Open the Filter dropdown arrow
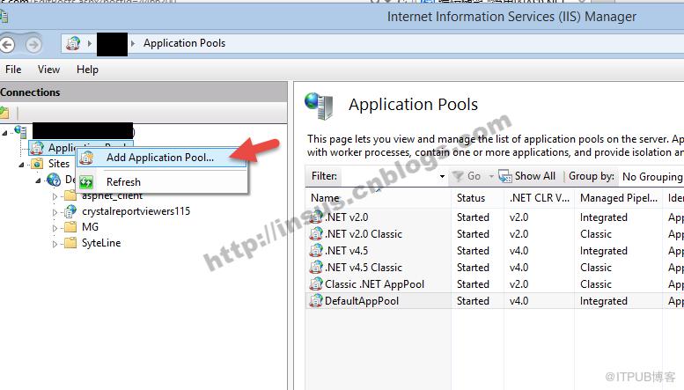Screen dimensions: 684x390 (x=442, y=176)
